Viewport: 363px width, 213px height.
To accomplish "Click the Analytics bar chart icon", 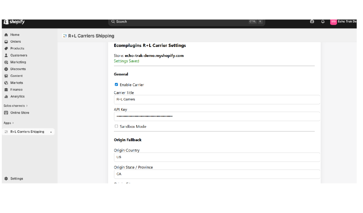I will 6,97.
